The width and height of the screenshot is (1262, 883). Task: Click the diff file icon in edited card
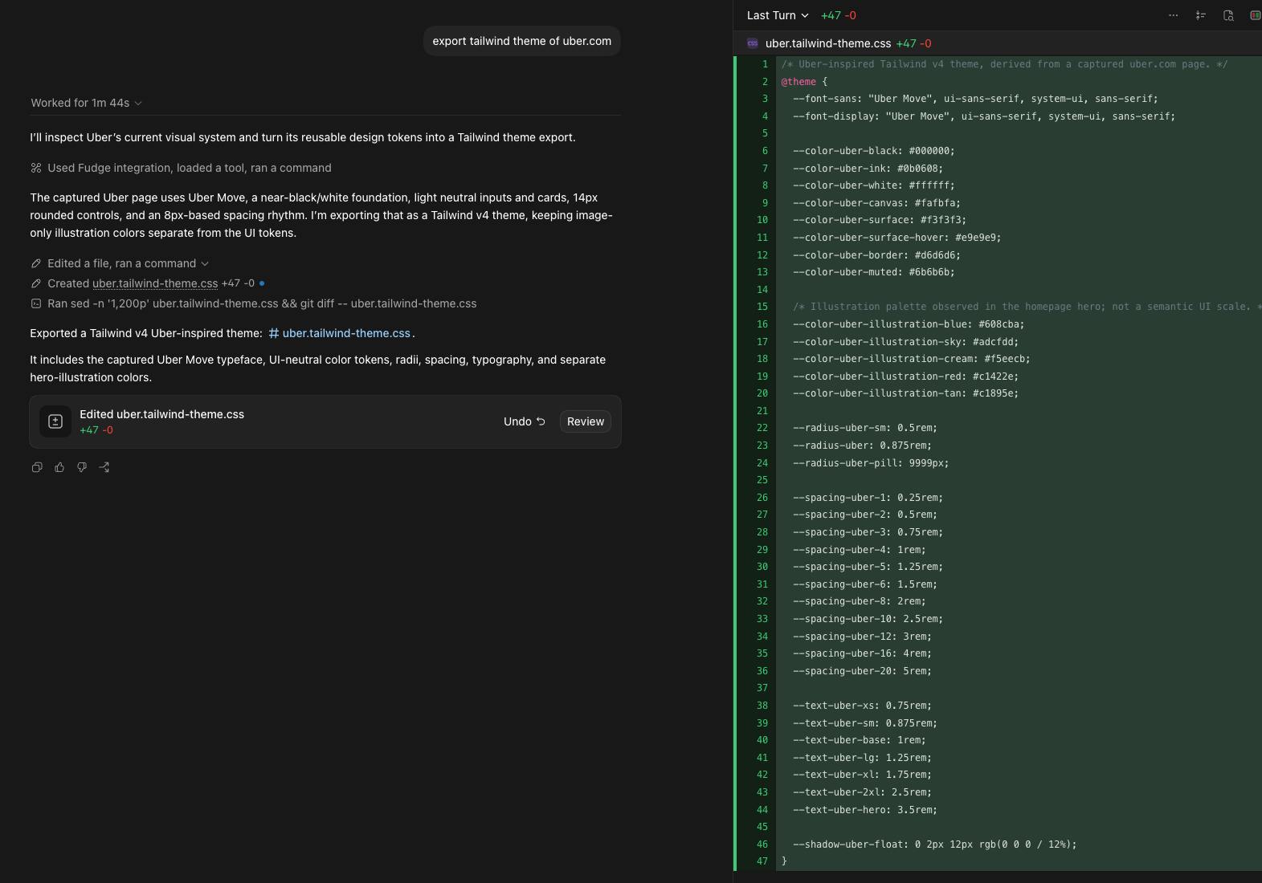(x=55, y=421)
